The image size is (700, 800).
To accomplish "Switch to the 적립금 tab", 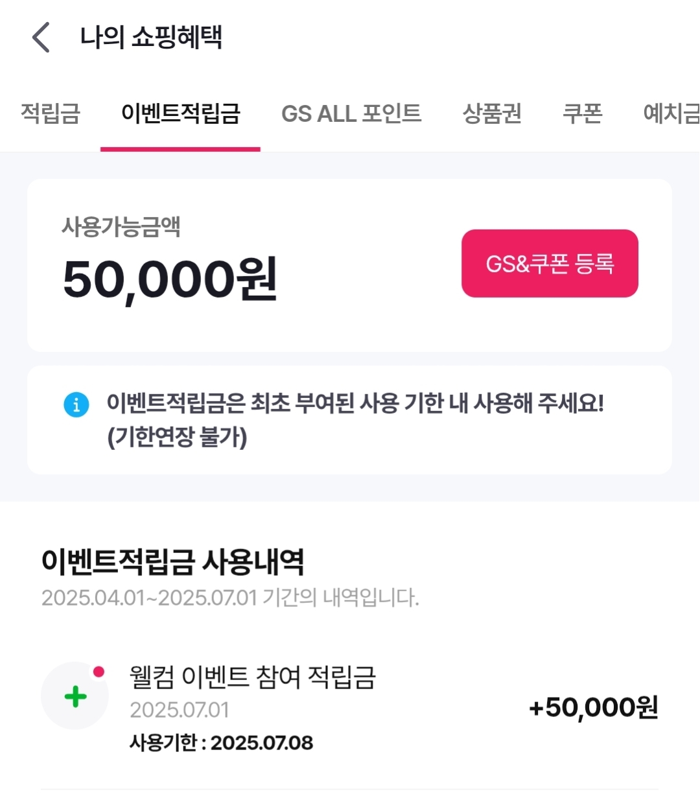I will pos(51,113).
